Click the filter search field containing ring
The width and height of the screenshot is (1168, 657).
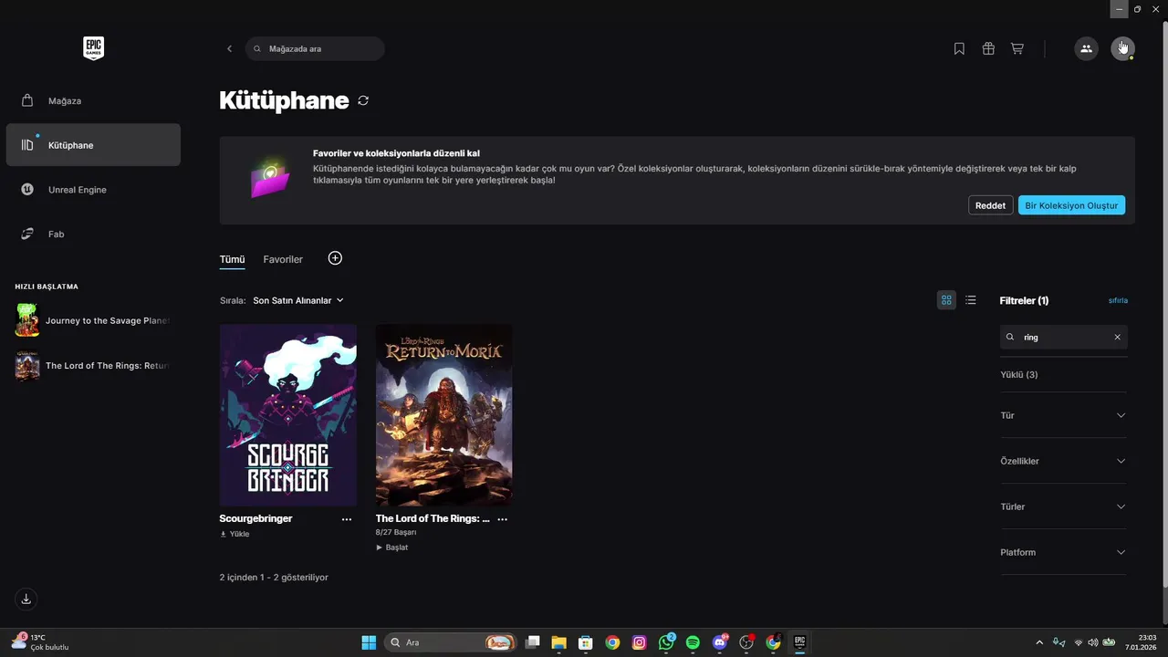1064,337
